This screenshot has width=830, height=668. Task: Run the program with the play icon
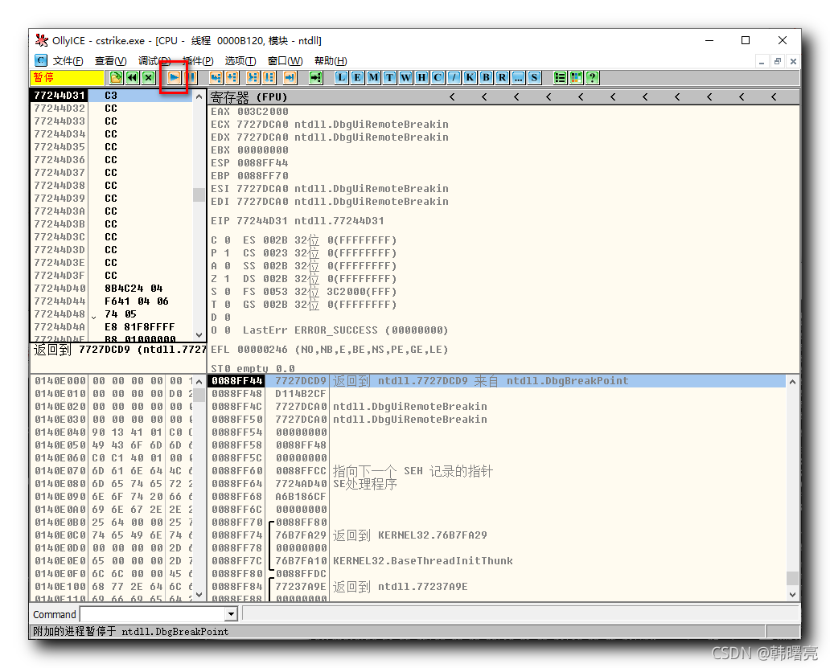pyautogui.click(x=174, y=78)
